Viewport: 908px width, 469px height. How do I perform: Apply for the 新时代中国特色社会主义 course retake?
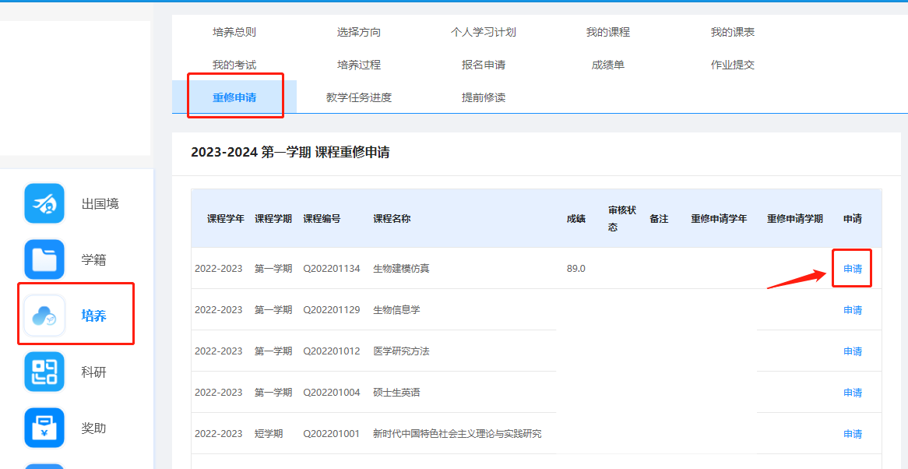click(x=853, y=434)
